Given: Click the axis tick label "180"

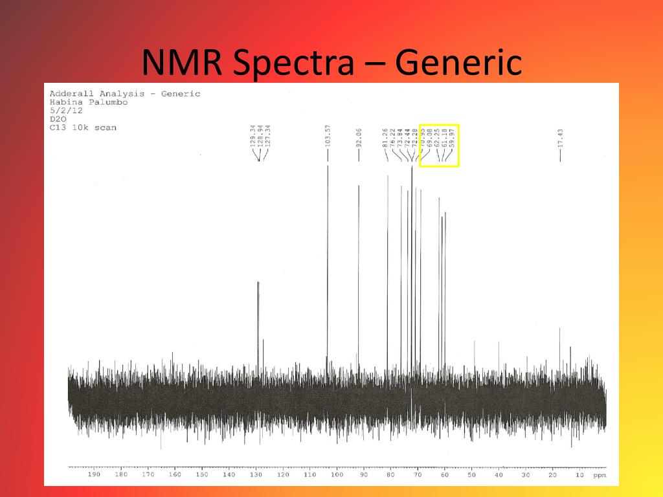Looking at the screenshot, I should click(121, 474).
